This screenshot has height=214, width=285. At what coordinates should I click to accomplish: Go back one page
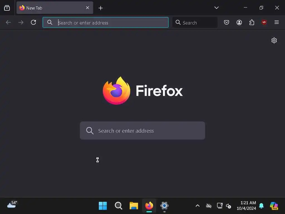[x=8, y=22]
